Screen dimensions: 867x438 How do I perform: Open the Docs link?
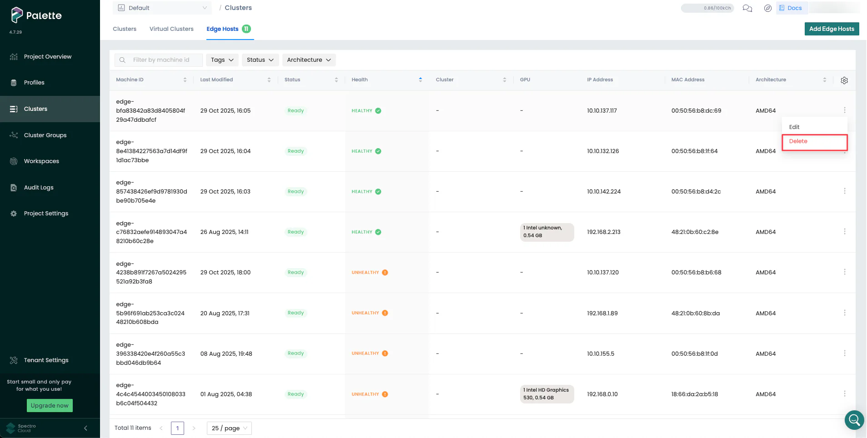(x=792, y=8)
